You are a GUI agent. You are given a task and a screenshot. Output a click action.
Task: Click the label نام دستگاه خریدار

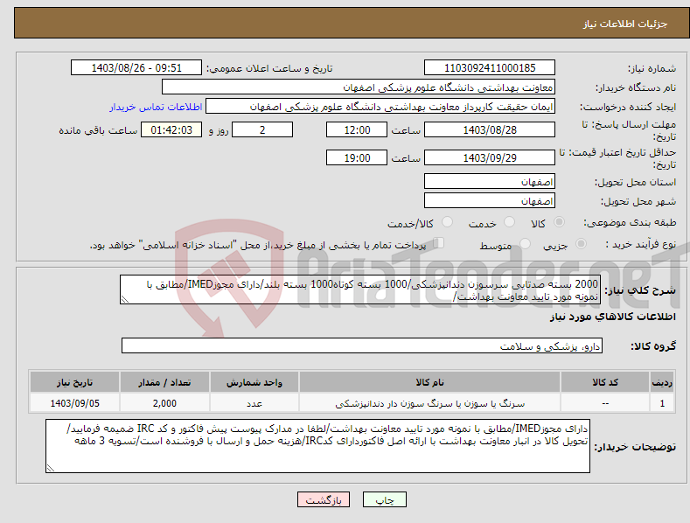tap(636, 88)
